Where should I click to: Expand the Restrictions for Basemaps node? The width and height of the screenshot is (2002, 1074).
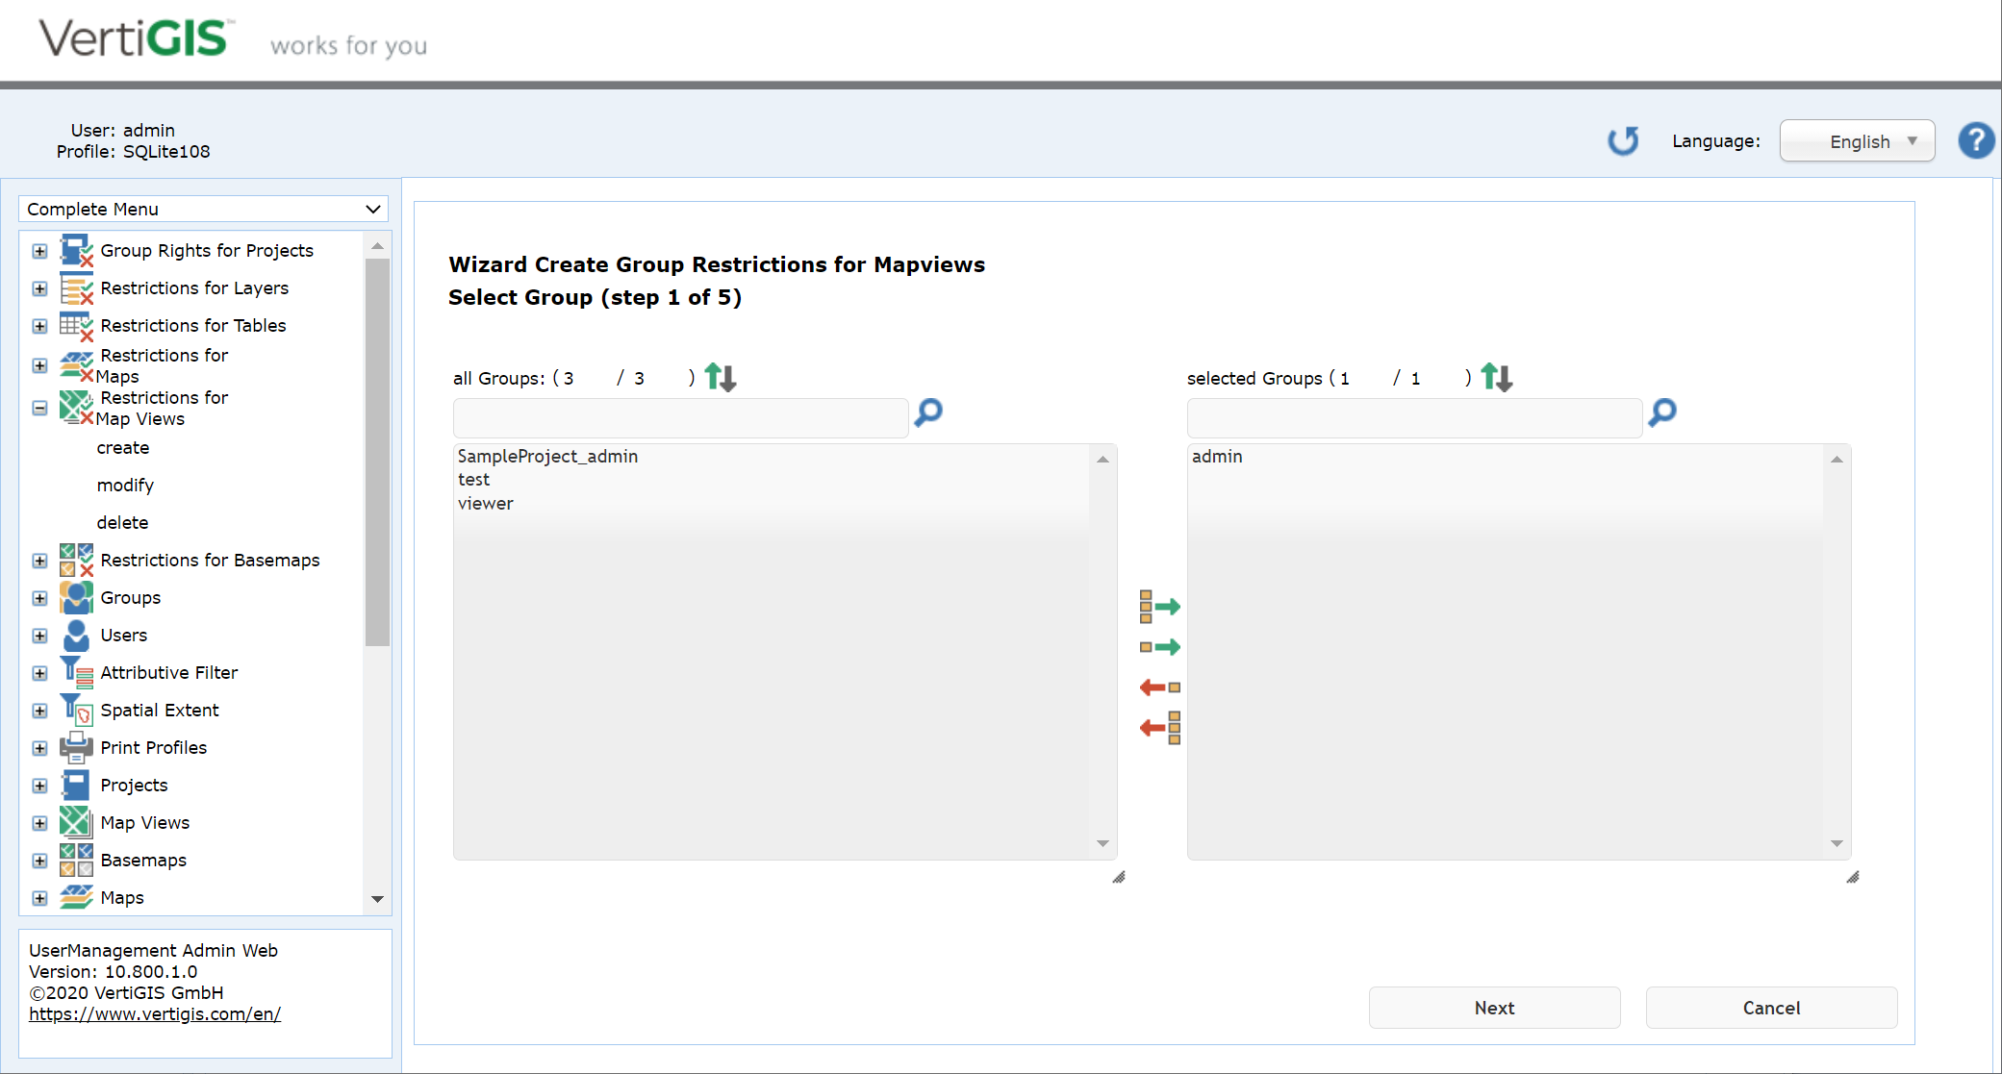39,561
